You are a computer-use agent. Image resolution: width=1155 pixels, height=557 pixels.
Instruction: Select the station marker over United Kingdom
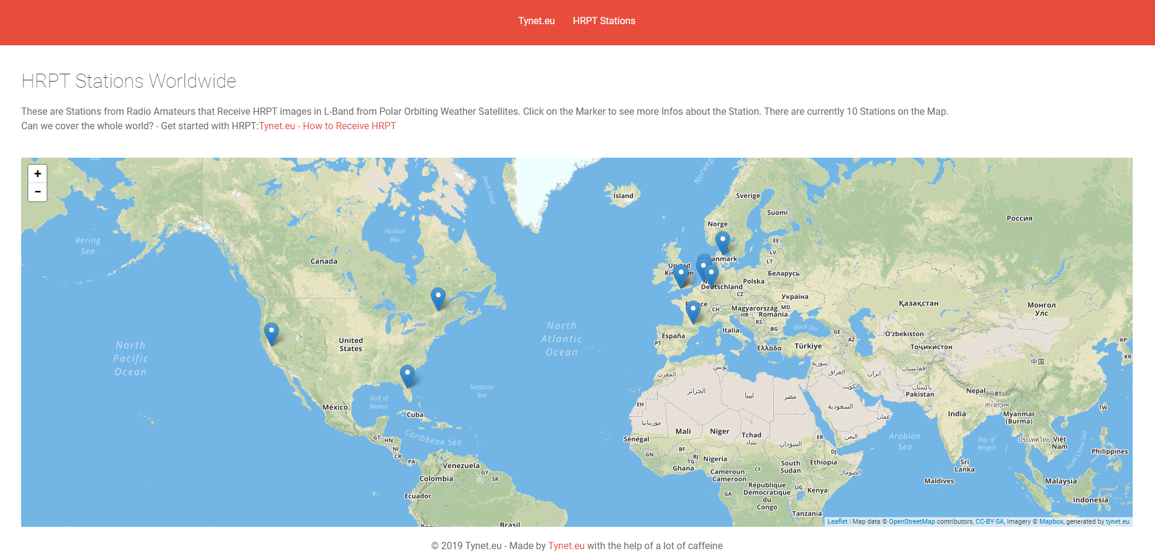(681, 276)
